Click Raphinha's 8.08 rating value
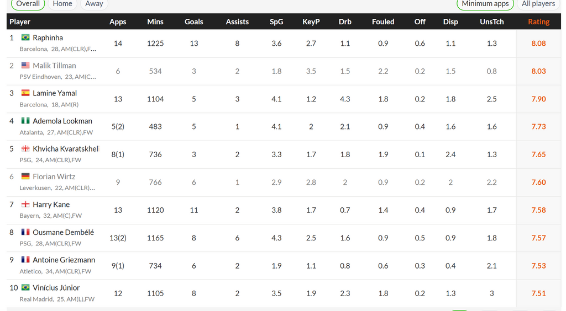This screenshot has width=566, height=311. [x=538, y=44]
